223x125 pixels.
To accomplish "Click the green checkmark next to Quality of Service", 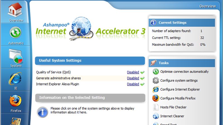I will coord(142,72).
